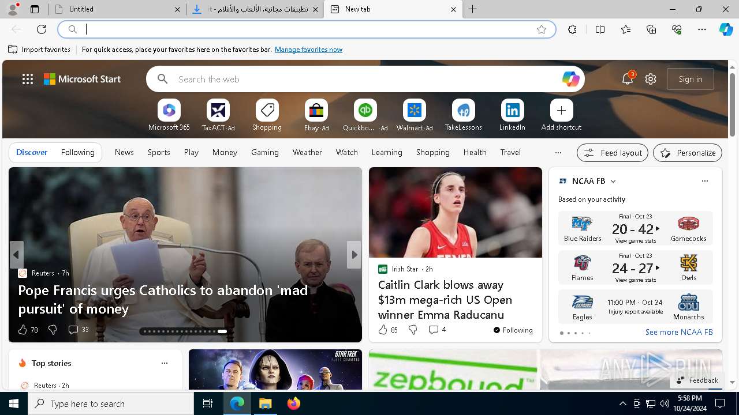This screenshot has height=415, width=739.
Task: Open the Microsoft Start apps grid launcher
Action: click(x=28, y=79)
